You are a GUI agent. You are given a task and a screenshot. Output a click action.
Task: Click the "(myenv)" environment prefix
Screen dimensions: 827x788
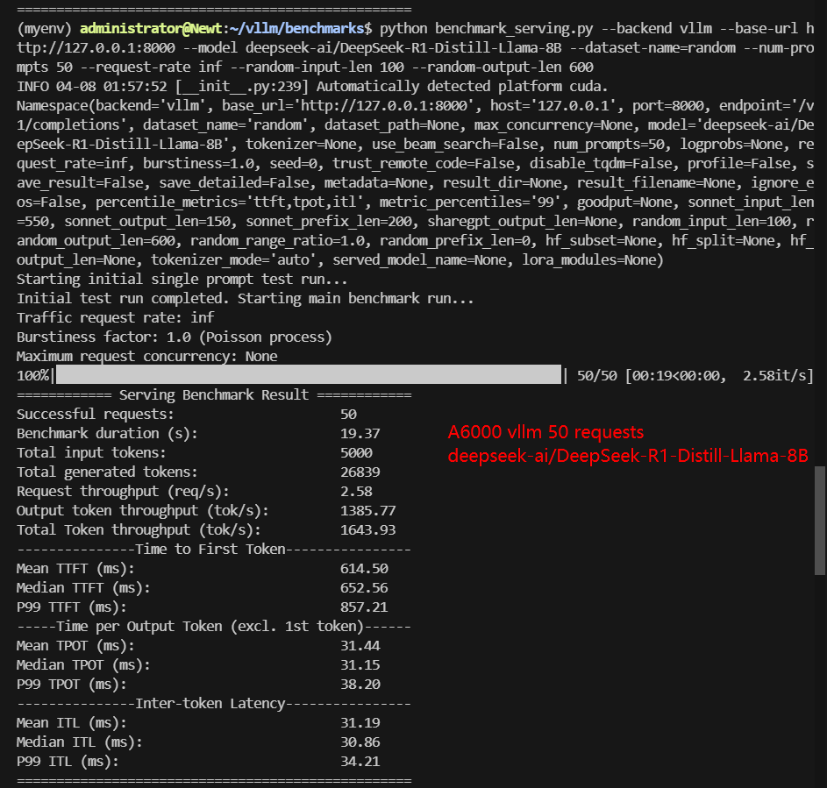(44, 28)
